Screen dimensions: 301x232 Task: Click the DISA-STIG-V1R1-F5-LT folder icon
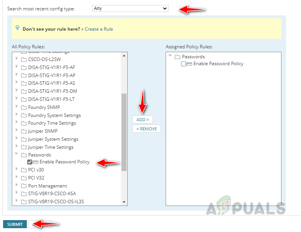click(24, 99)
